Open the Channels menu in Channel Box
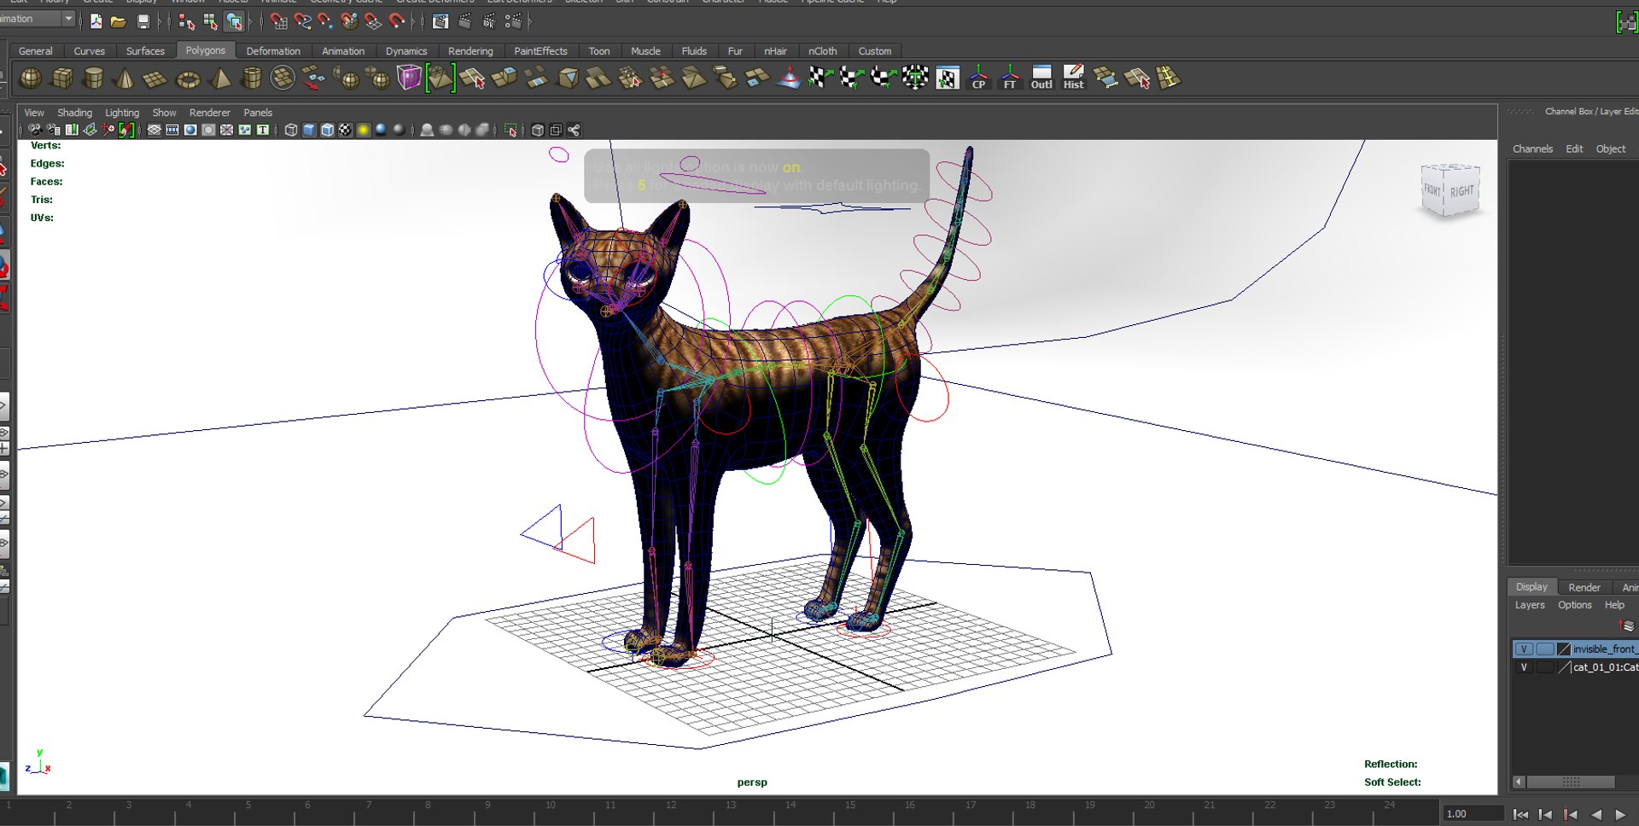This screenshot has height=826, width=1639. point(1532,148)
